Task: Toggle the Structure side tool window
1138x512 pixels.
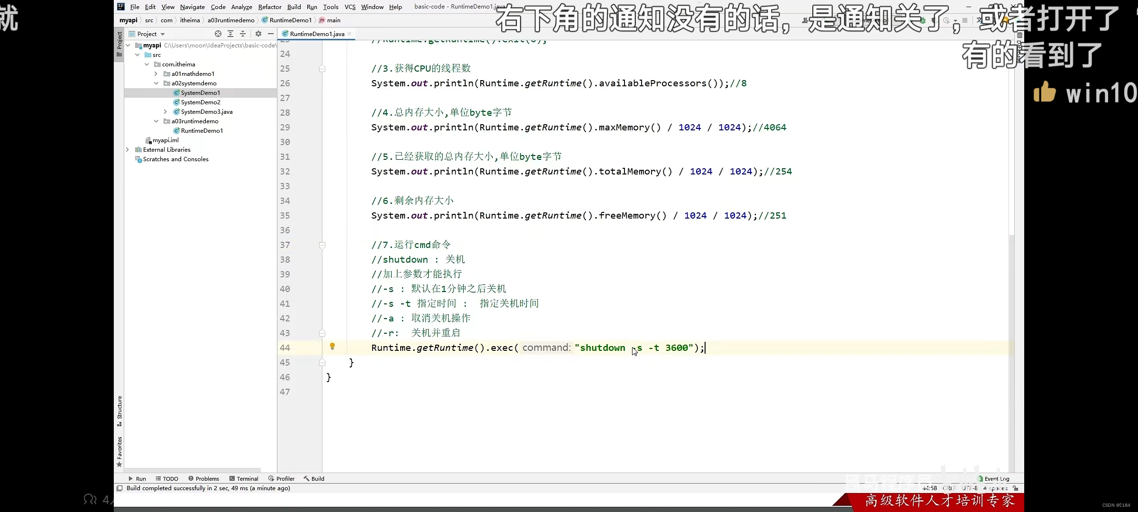Action: pyautogui.click(x=119, y=411)
